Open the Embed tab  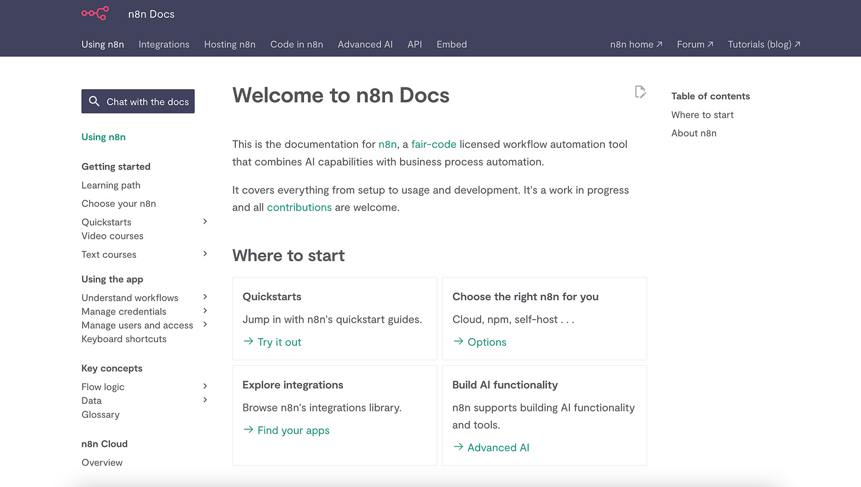(452, 44)
